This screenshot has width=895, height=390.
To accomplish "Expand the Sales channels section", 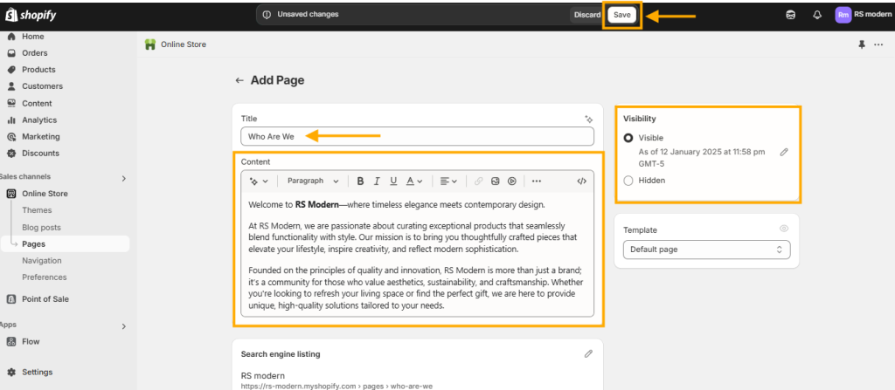I will point(124,179).
